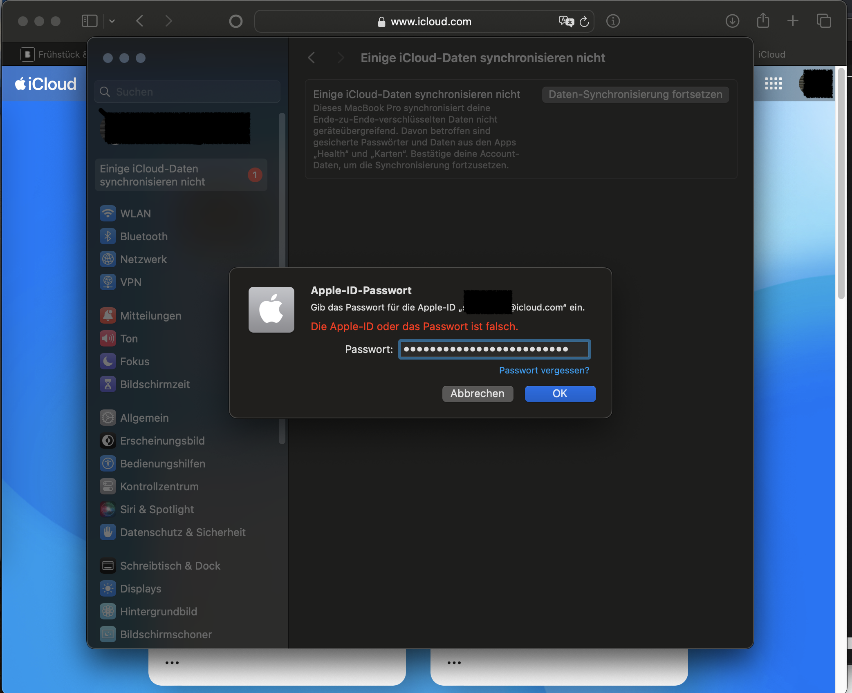Focus the Passwort input field
The image size is (852, 693).
[494, 349]
